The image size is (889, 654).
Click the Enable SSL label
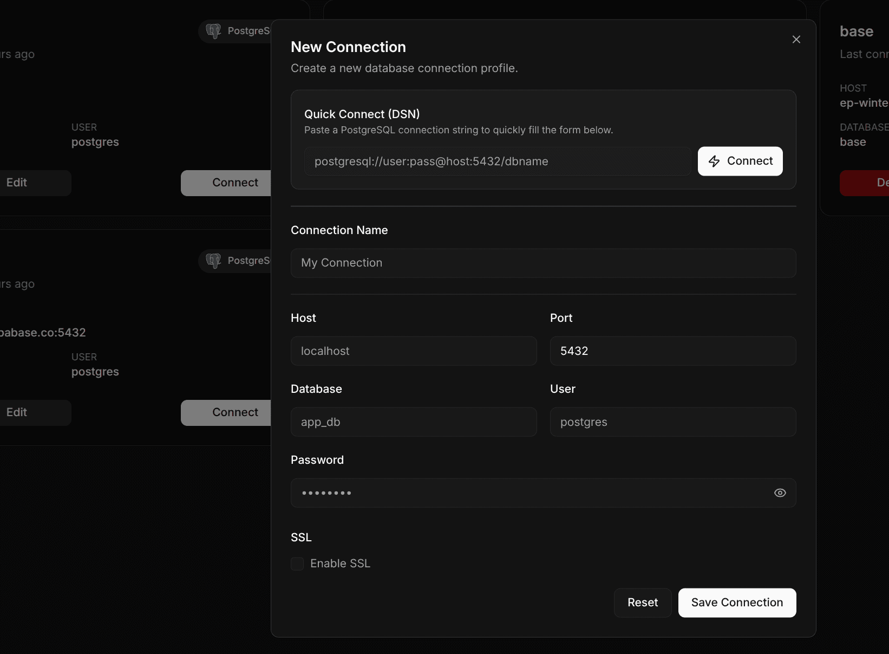[x=340, y=564]
